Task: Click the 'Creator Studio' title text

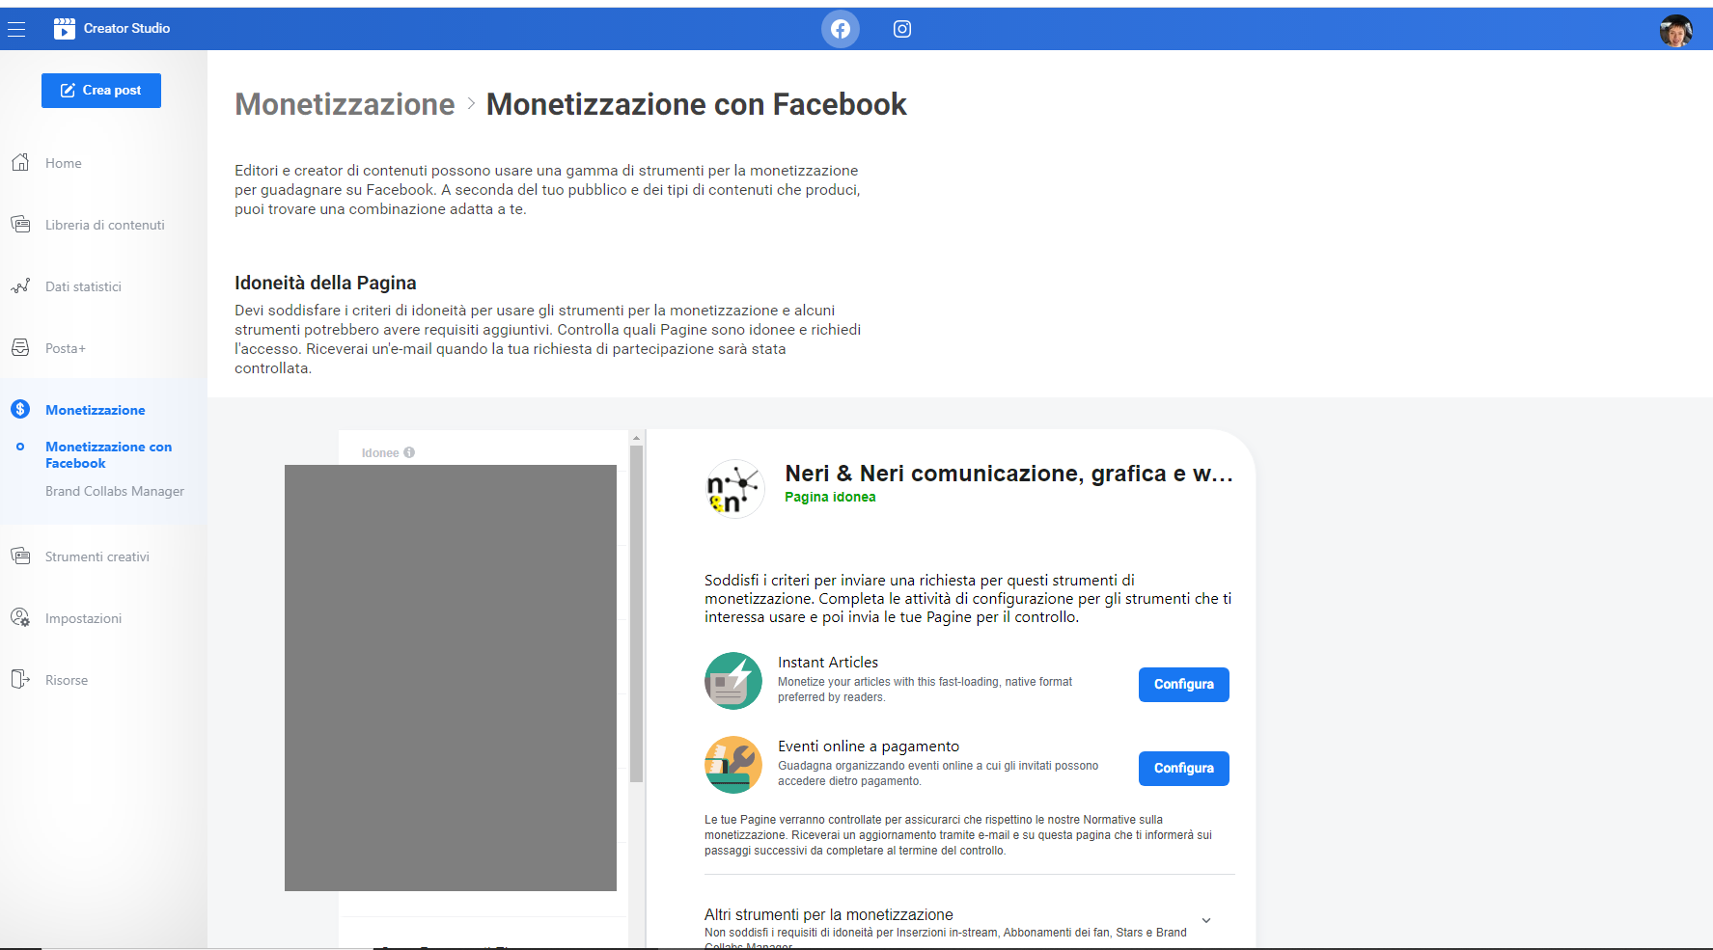Action: click(x=126, y=29)
